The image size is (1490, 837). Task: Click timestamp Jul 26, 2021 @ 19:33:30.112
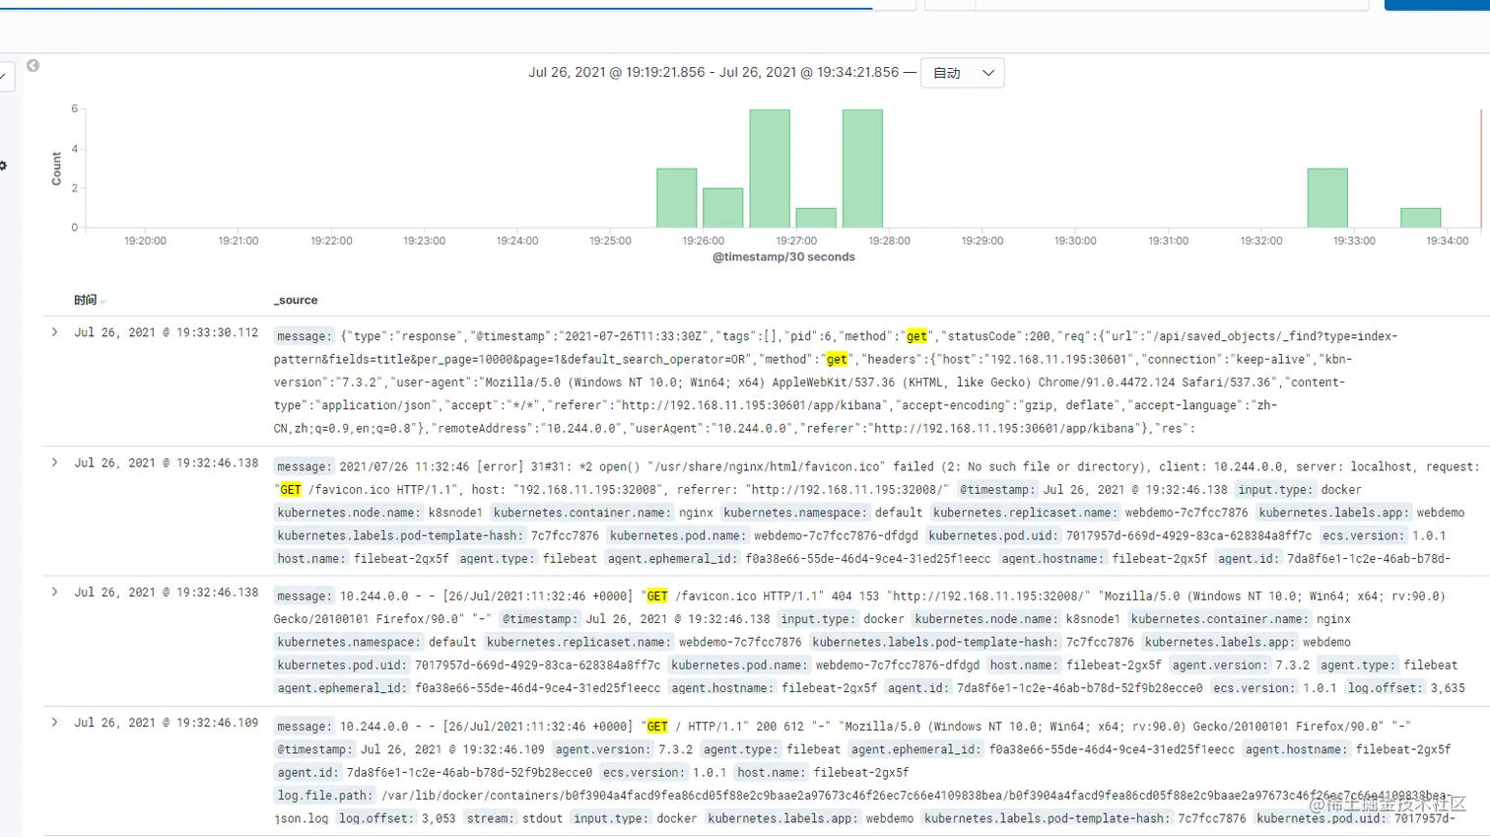tap(167, 332)
